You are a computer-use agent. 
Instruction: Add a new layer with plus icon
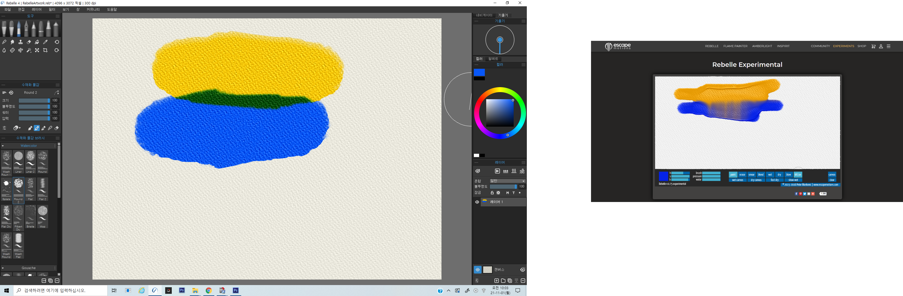(496, 281)
